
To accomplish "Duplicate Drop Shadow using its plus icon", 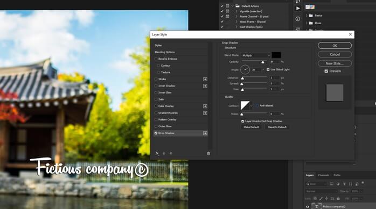I will tap(205, 133).
